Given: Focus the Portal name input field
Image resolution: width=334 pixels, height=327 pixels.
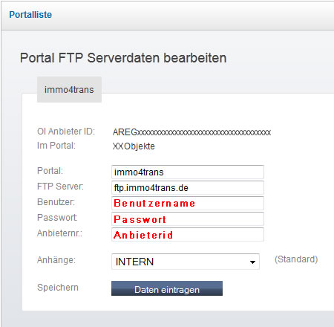Looking at the screenshot, I should [188, 172].
